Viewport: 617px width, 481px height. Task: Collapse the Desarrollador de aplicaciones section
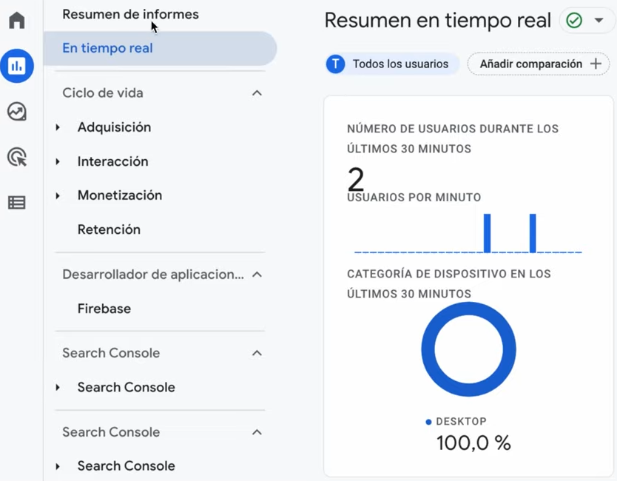tap(257, 275)
